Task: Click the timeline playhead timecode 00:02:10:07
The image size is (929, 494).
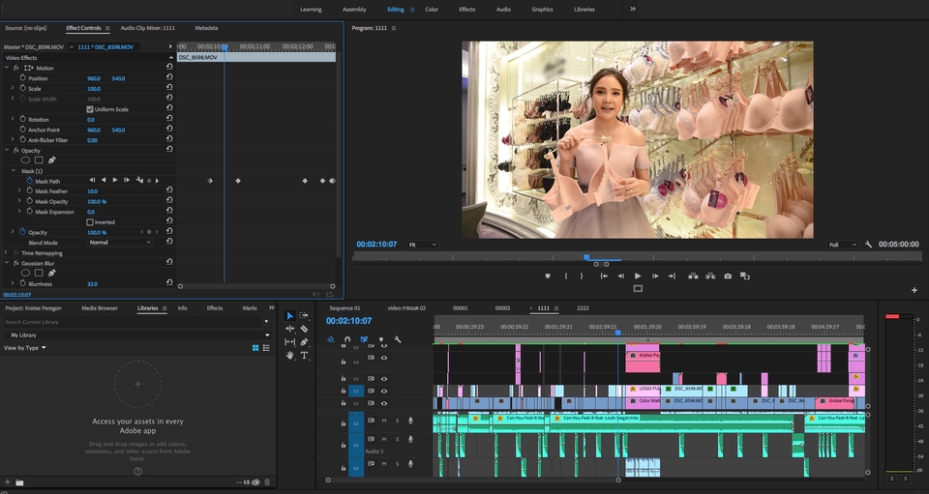Action: [x=349, y=321]
